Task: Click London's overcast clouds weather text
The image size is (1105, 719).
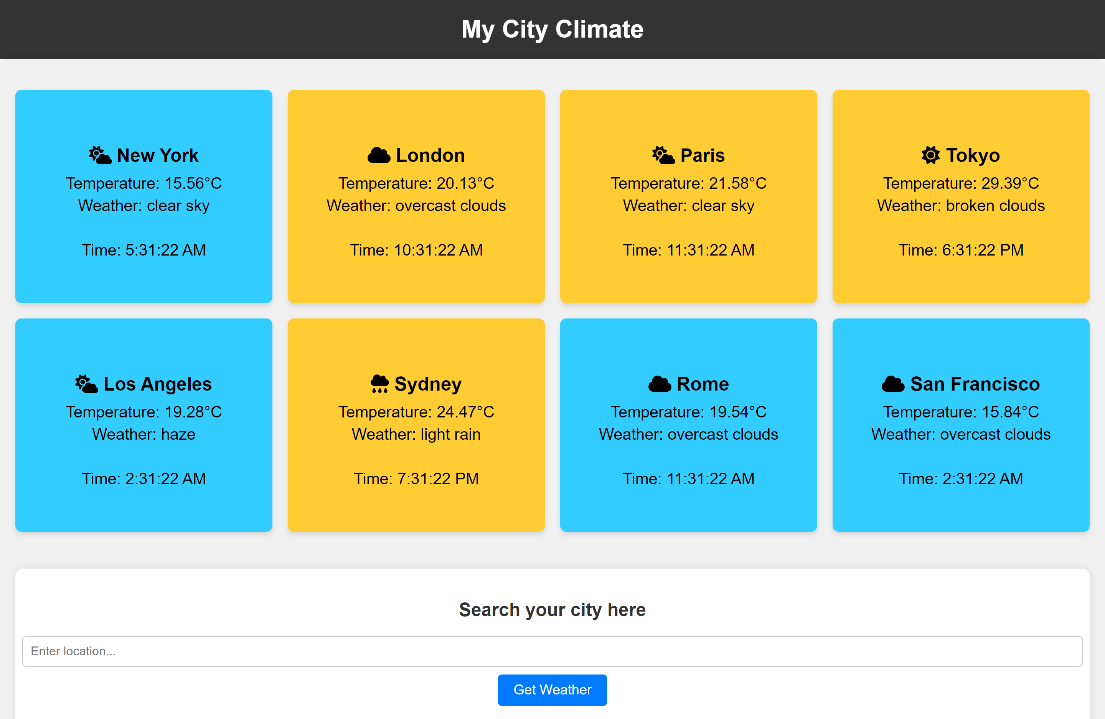Action: (x=416, y=206)
